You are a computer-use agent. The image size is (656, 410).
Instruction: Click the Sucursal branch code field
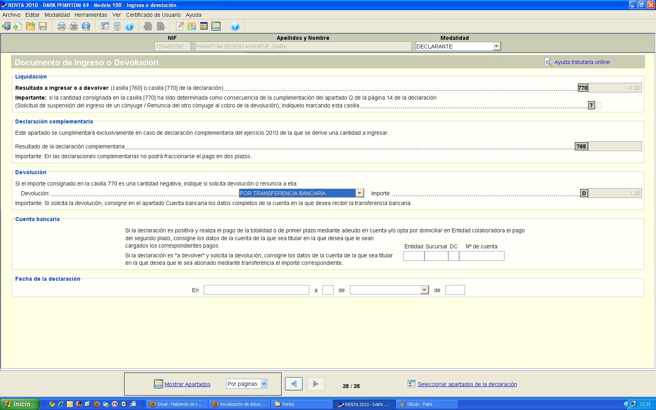(x=436, y=256)
